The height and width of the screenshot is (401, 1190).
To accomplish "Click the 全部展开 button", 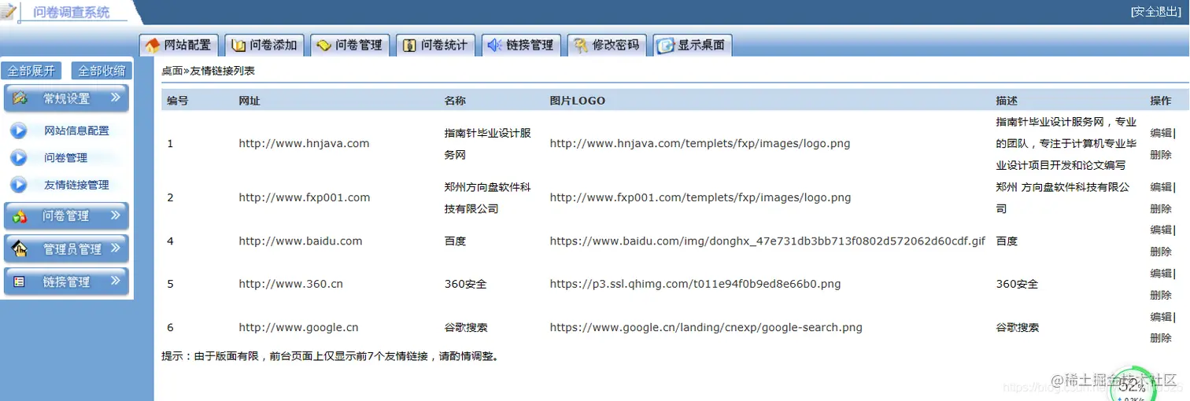I will tap(31, 71).
